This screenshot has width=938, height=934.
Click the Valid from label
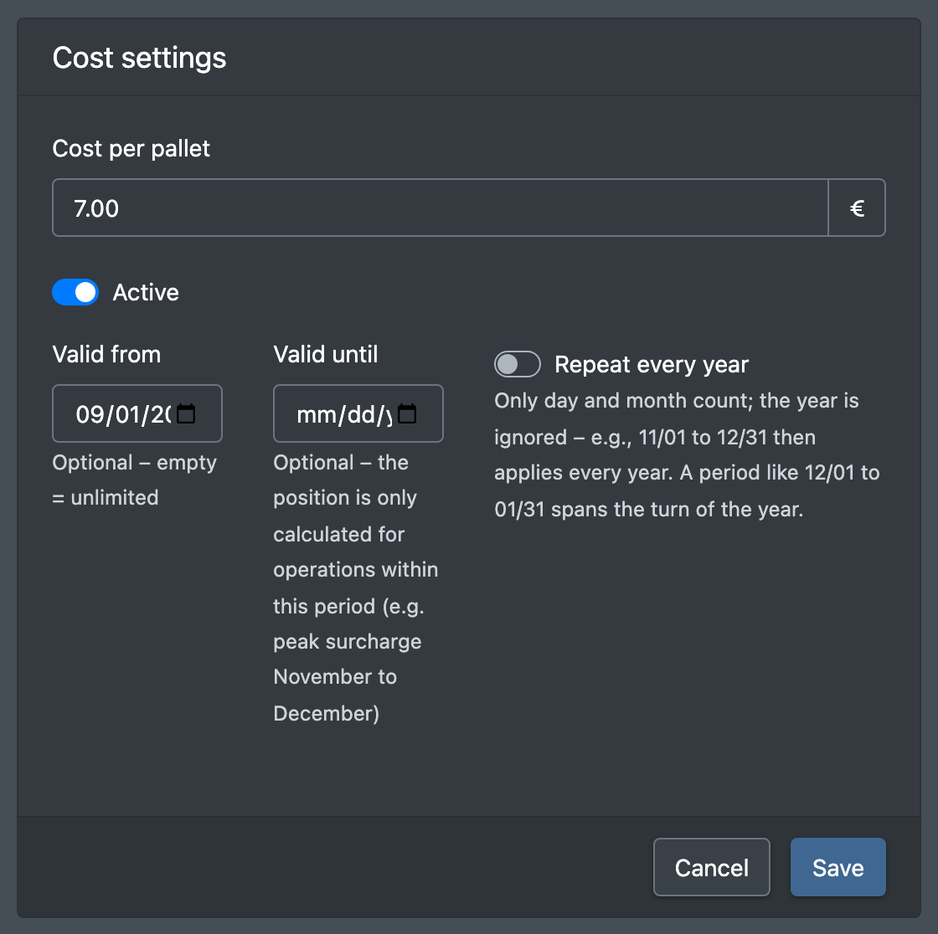tap(106, 354)
